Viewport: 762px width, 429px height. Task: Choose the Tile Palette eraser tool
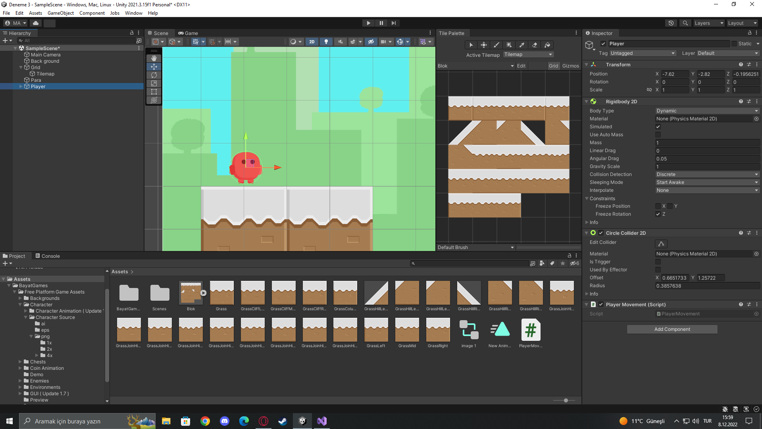pos(535,45)
